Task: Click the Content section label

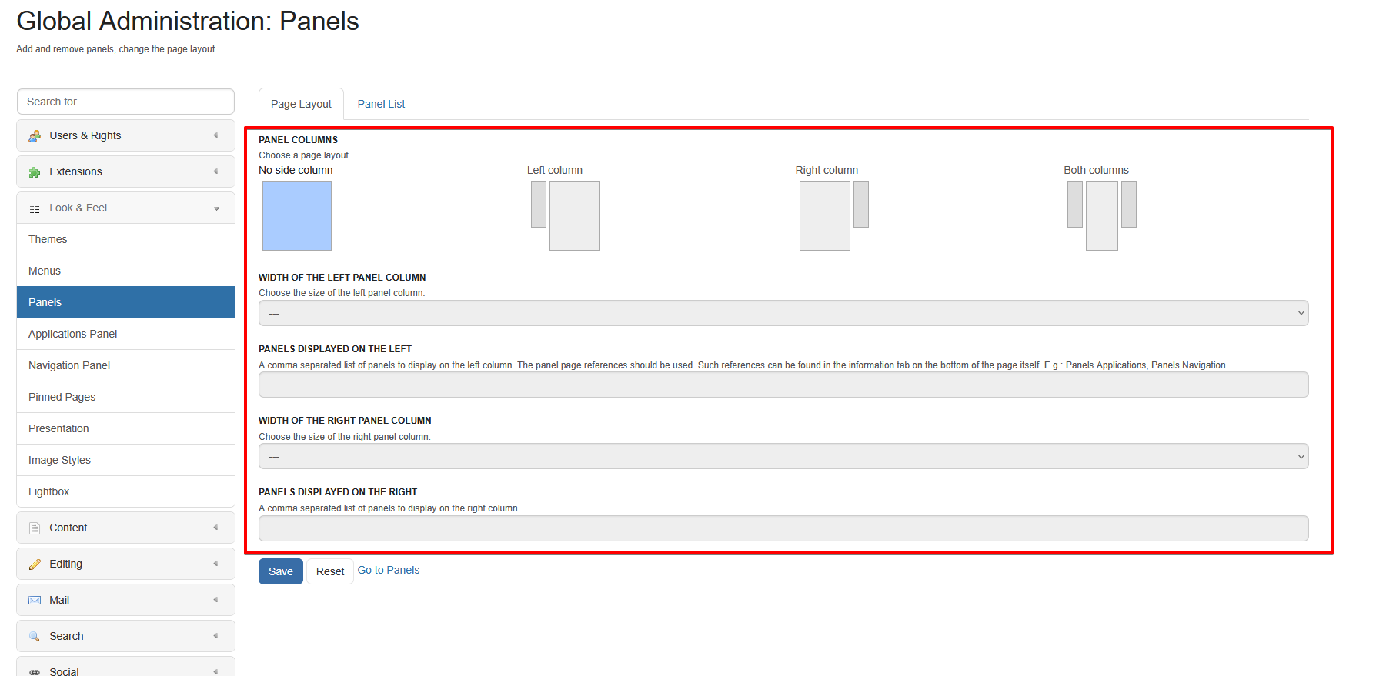Action: click(68, 528)
